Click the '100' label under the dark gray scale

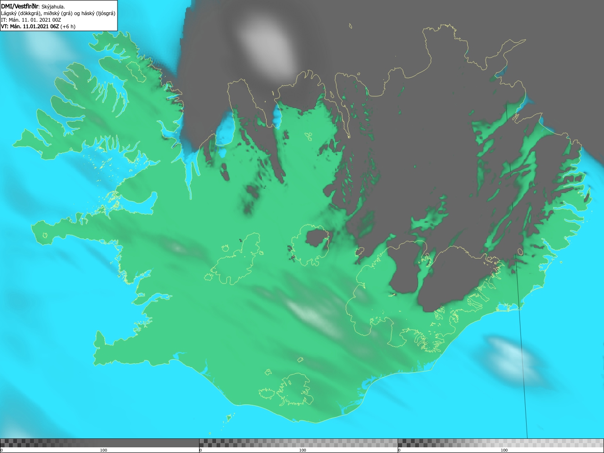(103, 450)
